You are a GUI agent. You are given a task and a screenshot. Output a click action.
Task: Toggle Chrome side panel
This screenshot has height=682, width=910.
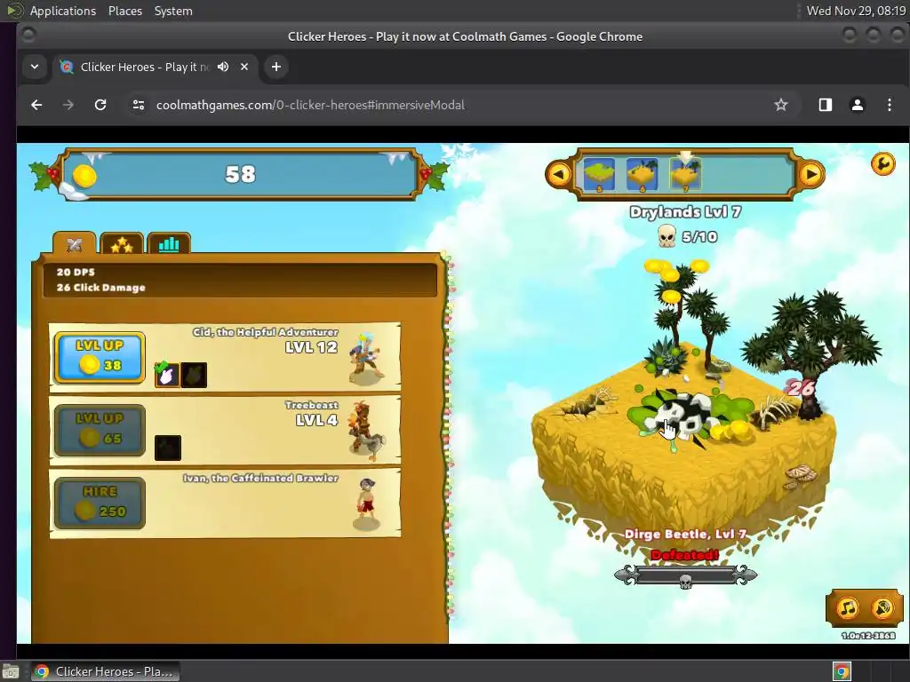826,105
